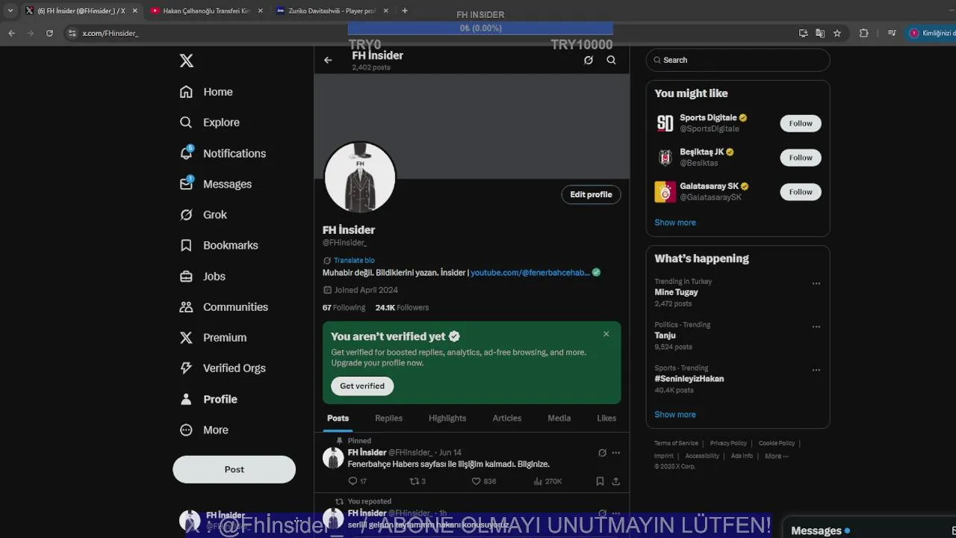
Task: Open Home in the sidebar
Action: (x=206, y=92)
